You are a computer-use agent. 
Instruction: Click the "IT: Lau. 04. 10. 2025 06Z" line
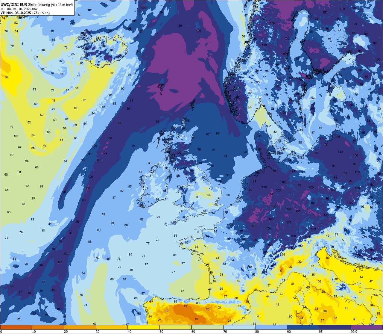[x=19, y=9]
